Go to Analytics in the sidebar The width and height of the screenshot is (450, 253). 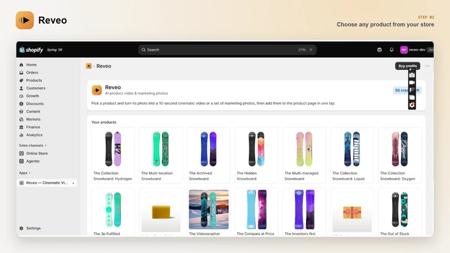(34, 135)
